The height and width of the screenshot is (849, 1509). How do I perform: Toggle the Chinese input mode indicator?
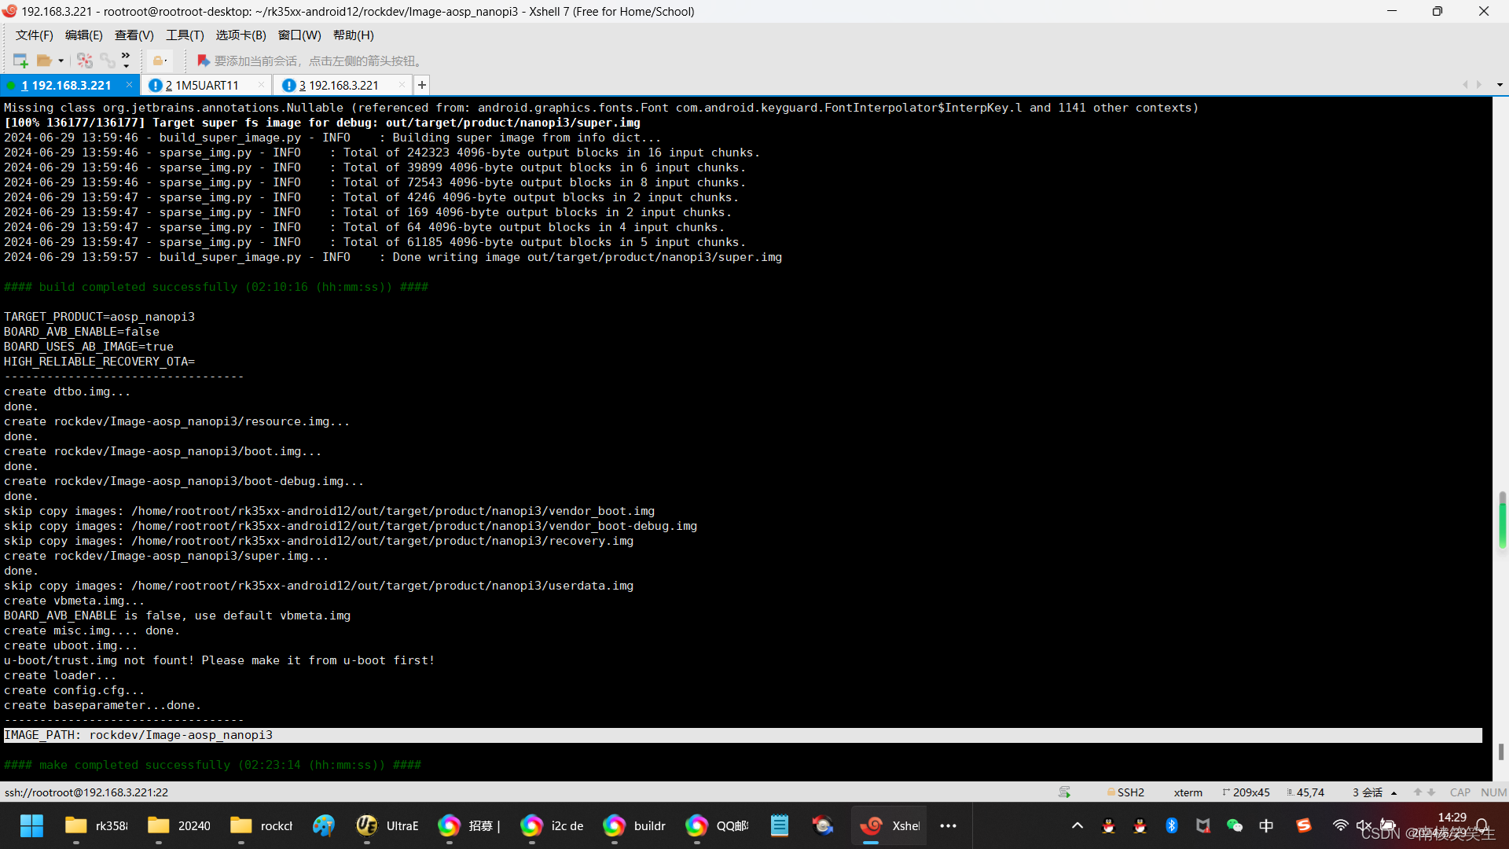click(1266, 825)
